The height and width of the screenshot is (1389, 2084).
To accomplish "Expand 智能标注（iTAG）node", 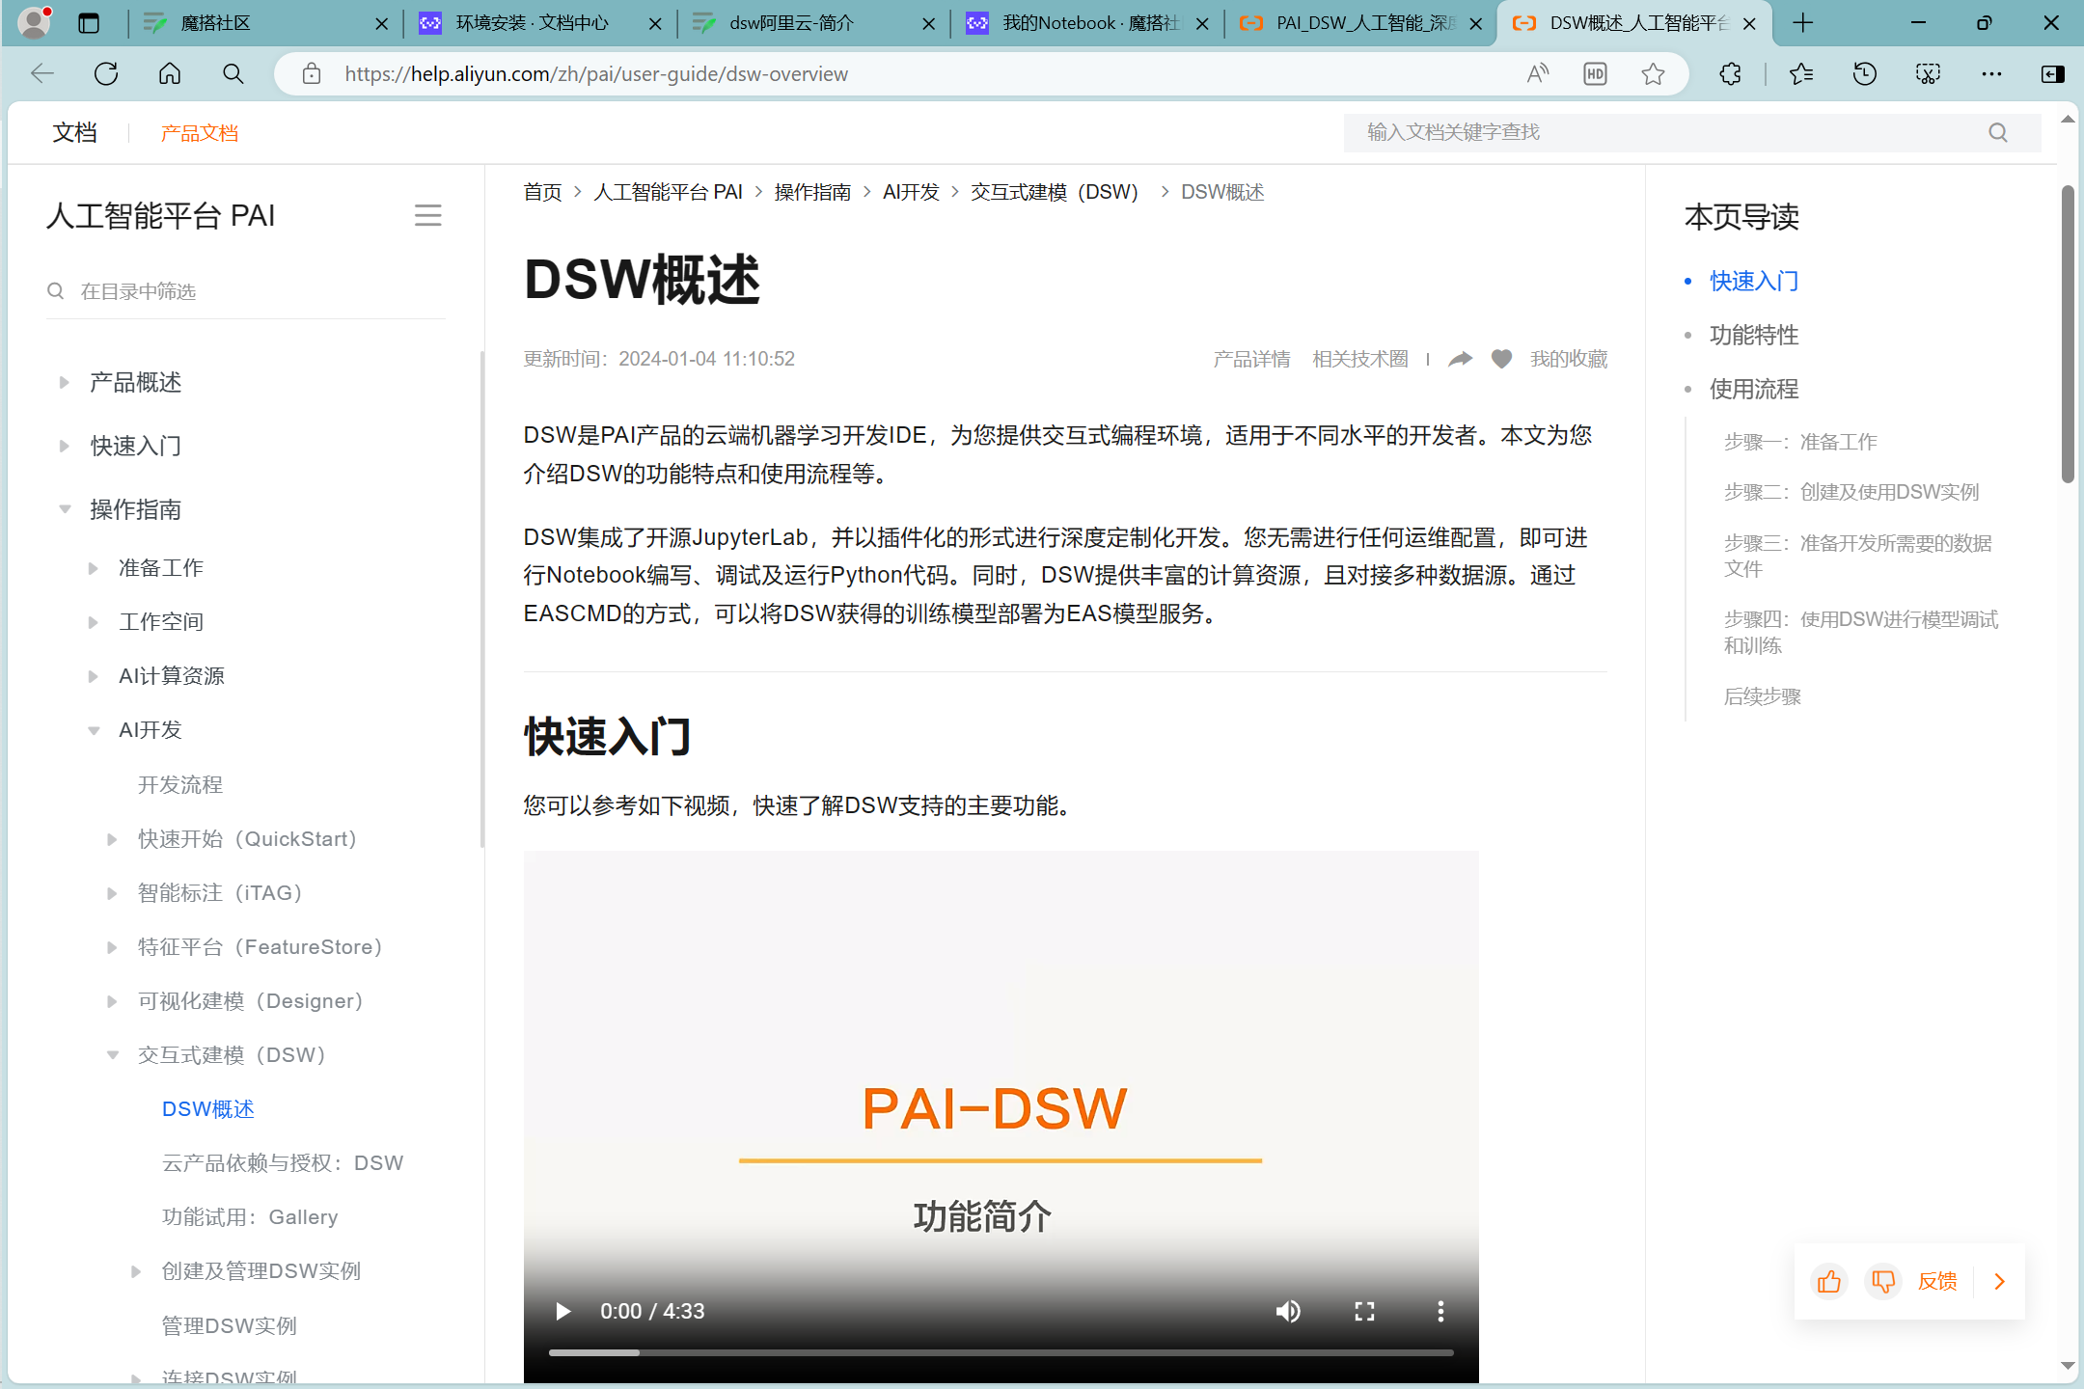I will [x=112, y=893].
